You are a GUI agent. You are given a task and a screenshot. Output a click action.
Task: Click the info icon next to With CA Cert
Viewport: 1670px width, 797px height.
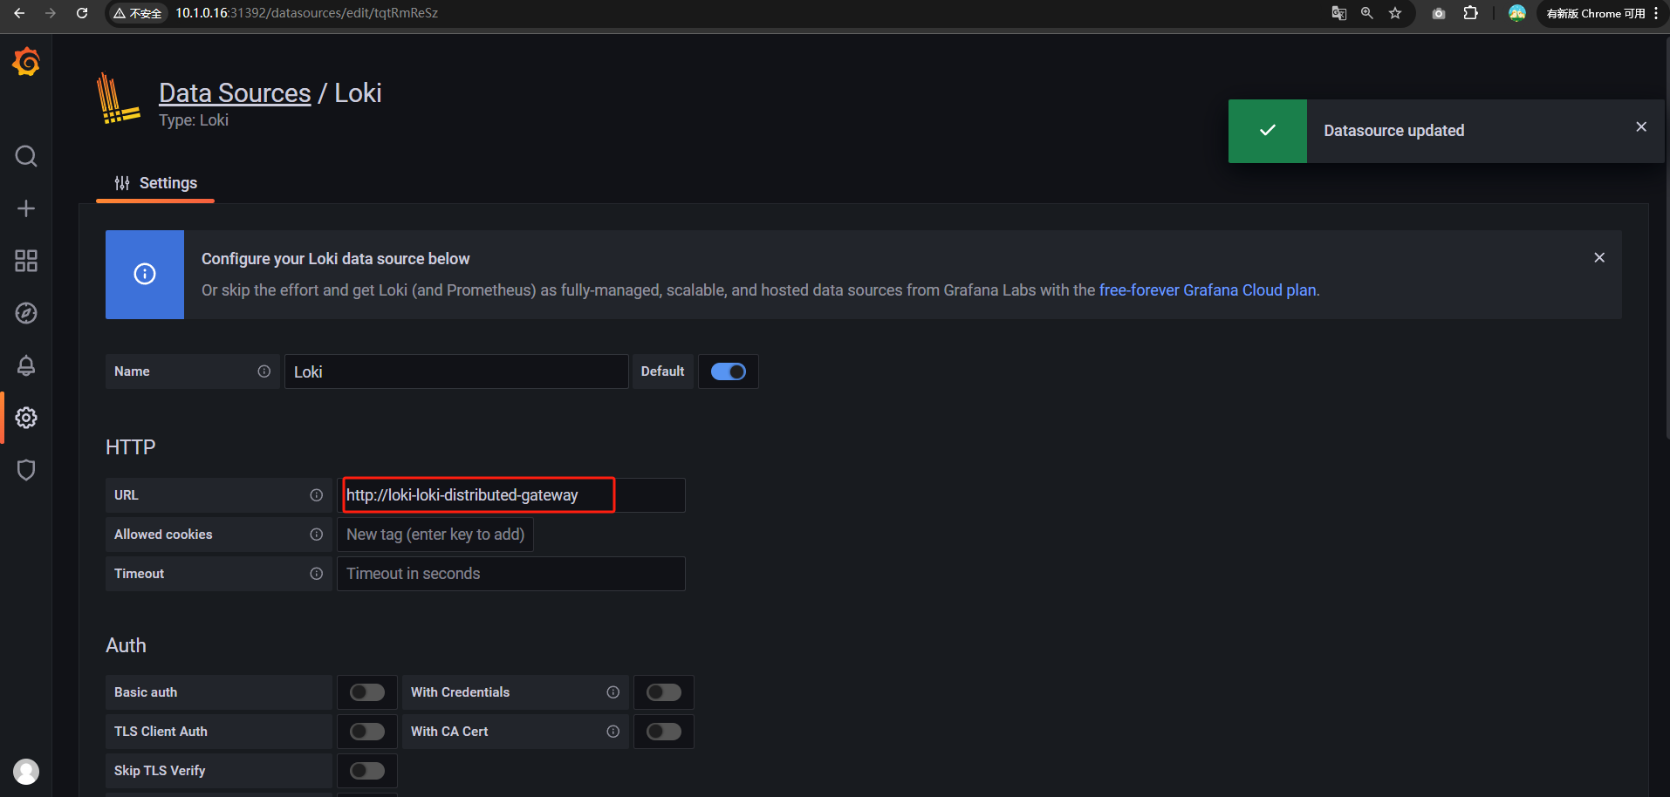pos(613,732)
